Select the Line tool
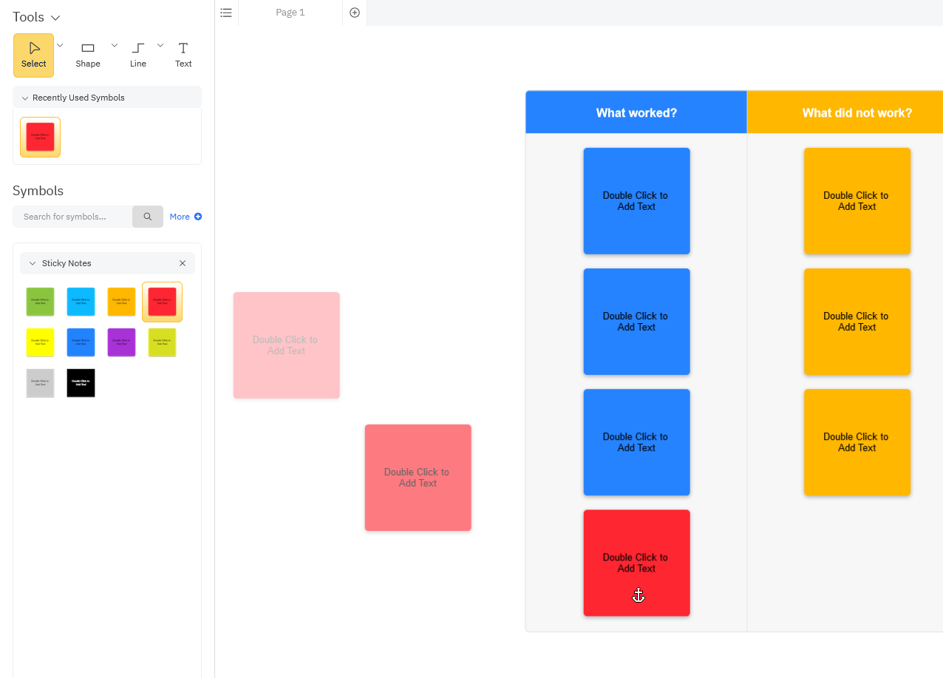The height and width of the screenshot is (678, 943). coord(138,55)
